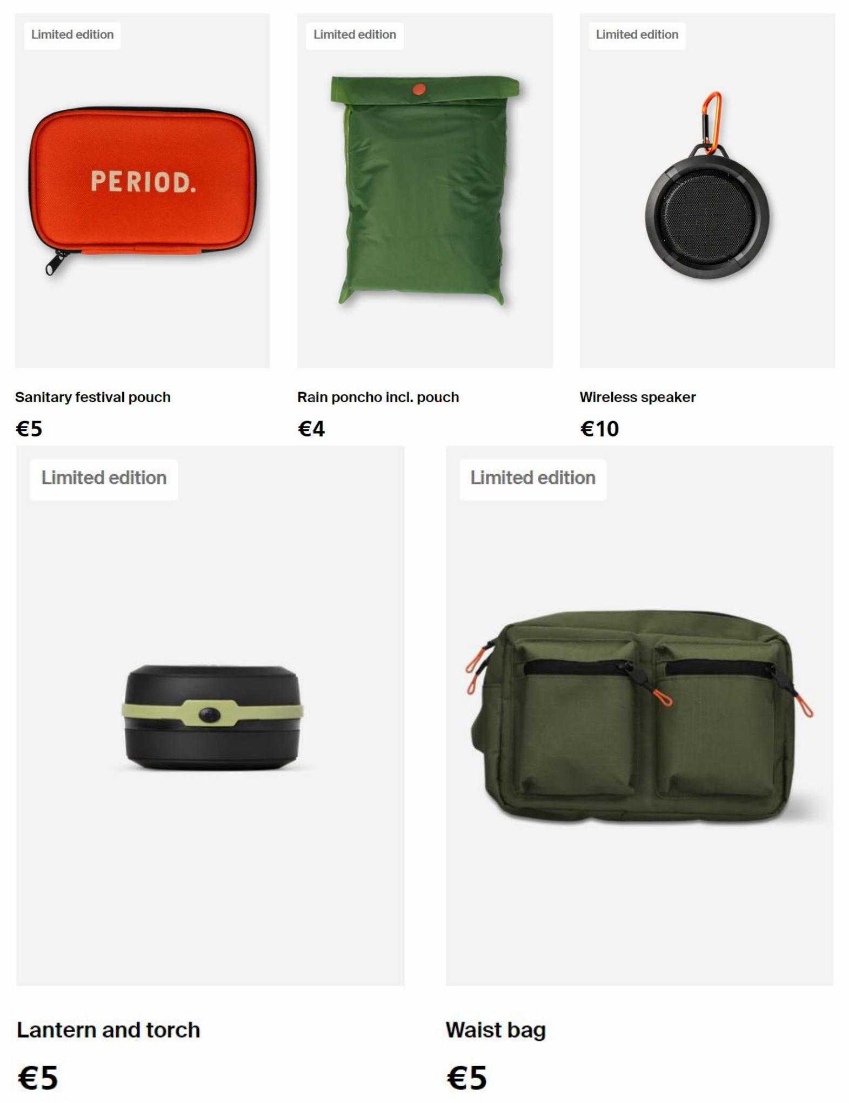Open the green waist bag product image
The image size is (849, 1103).
(x=640, y=715)
